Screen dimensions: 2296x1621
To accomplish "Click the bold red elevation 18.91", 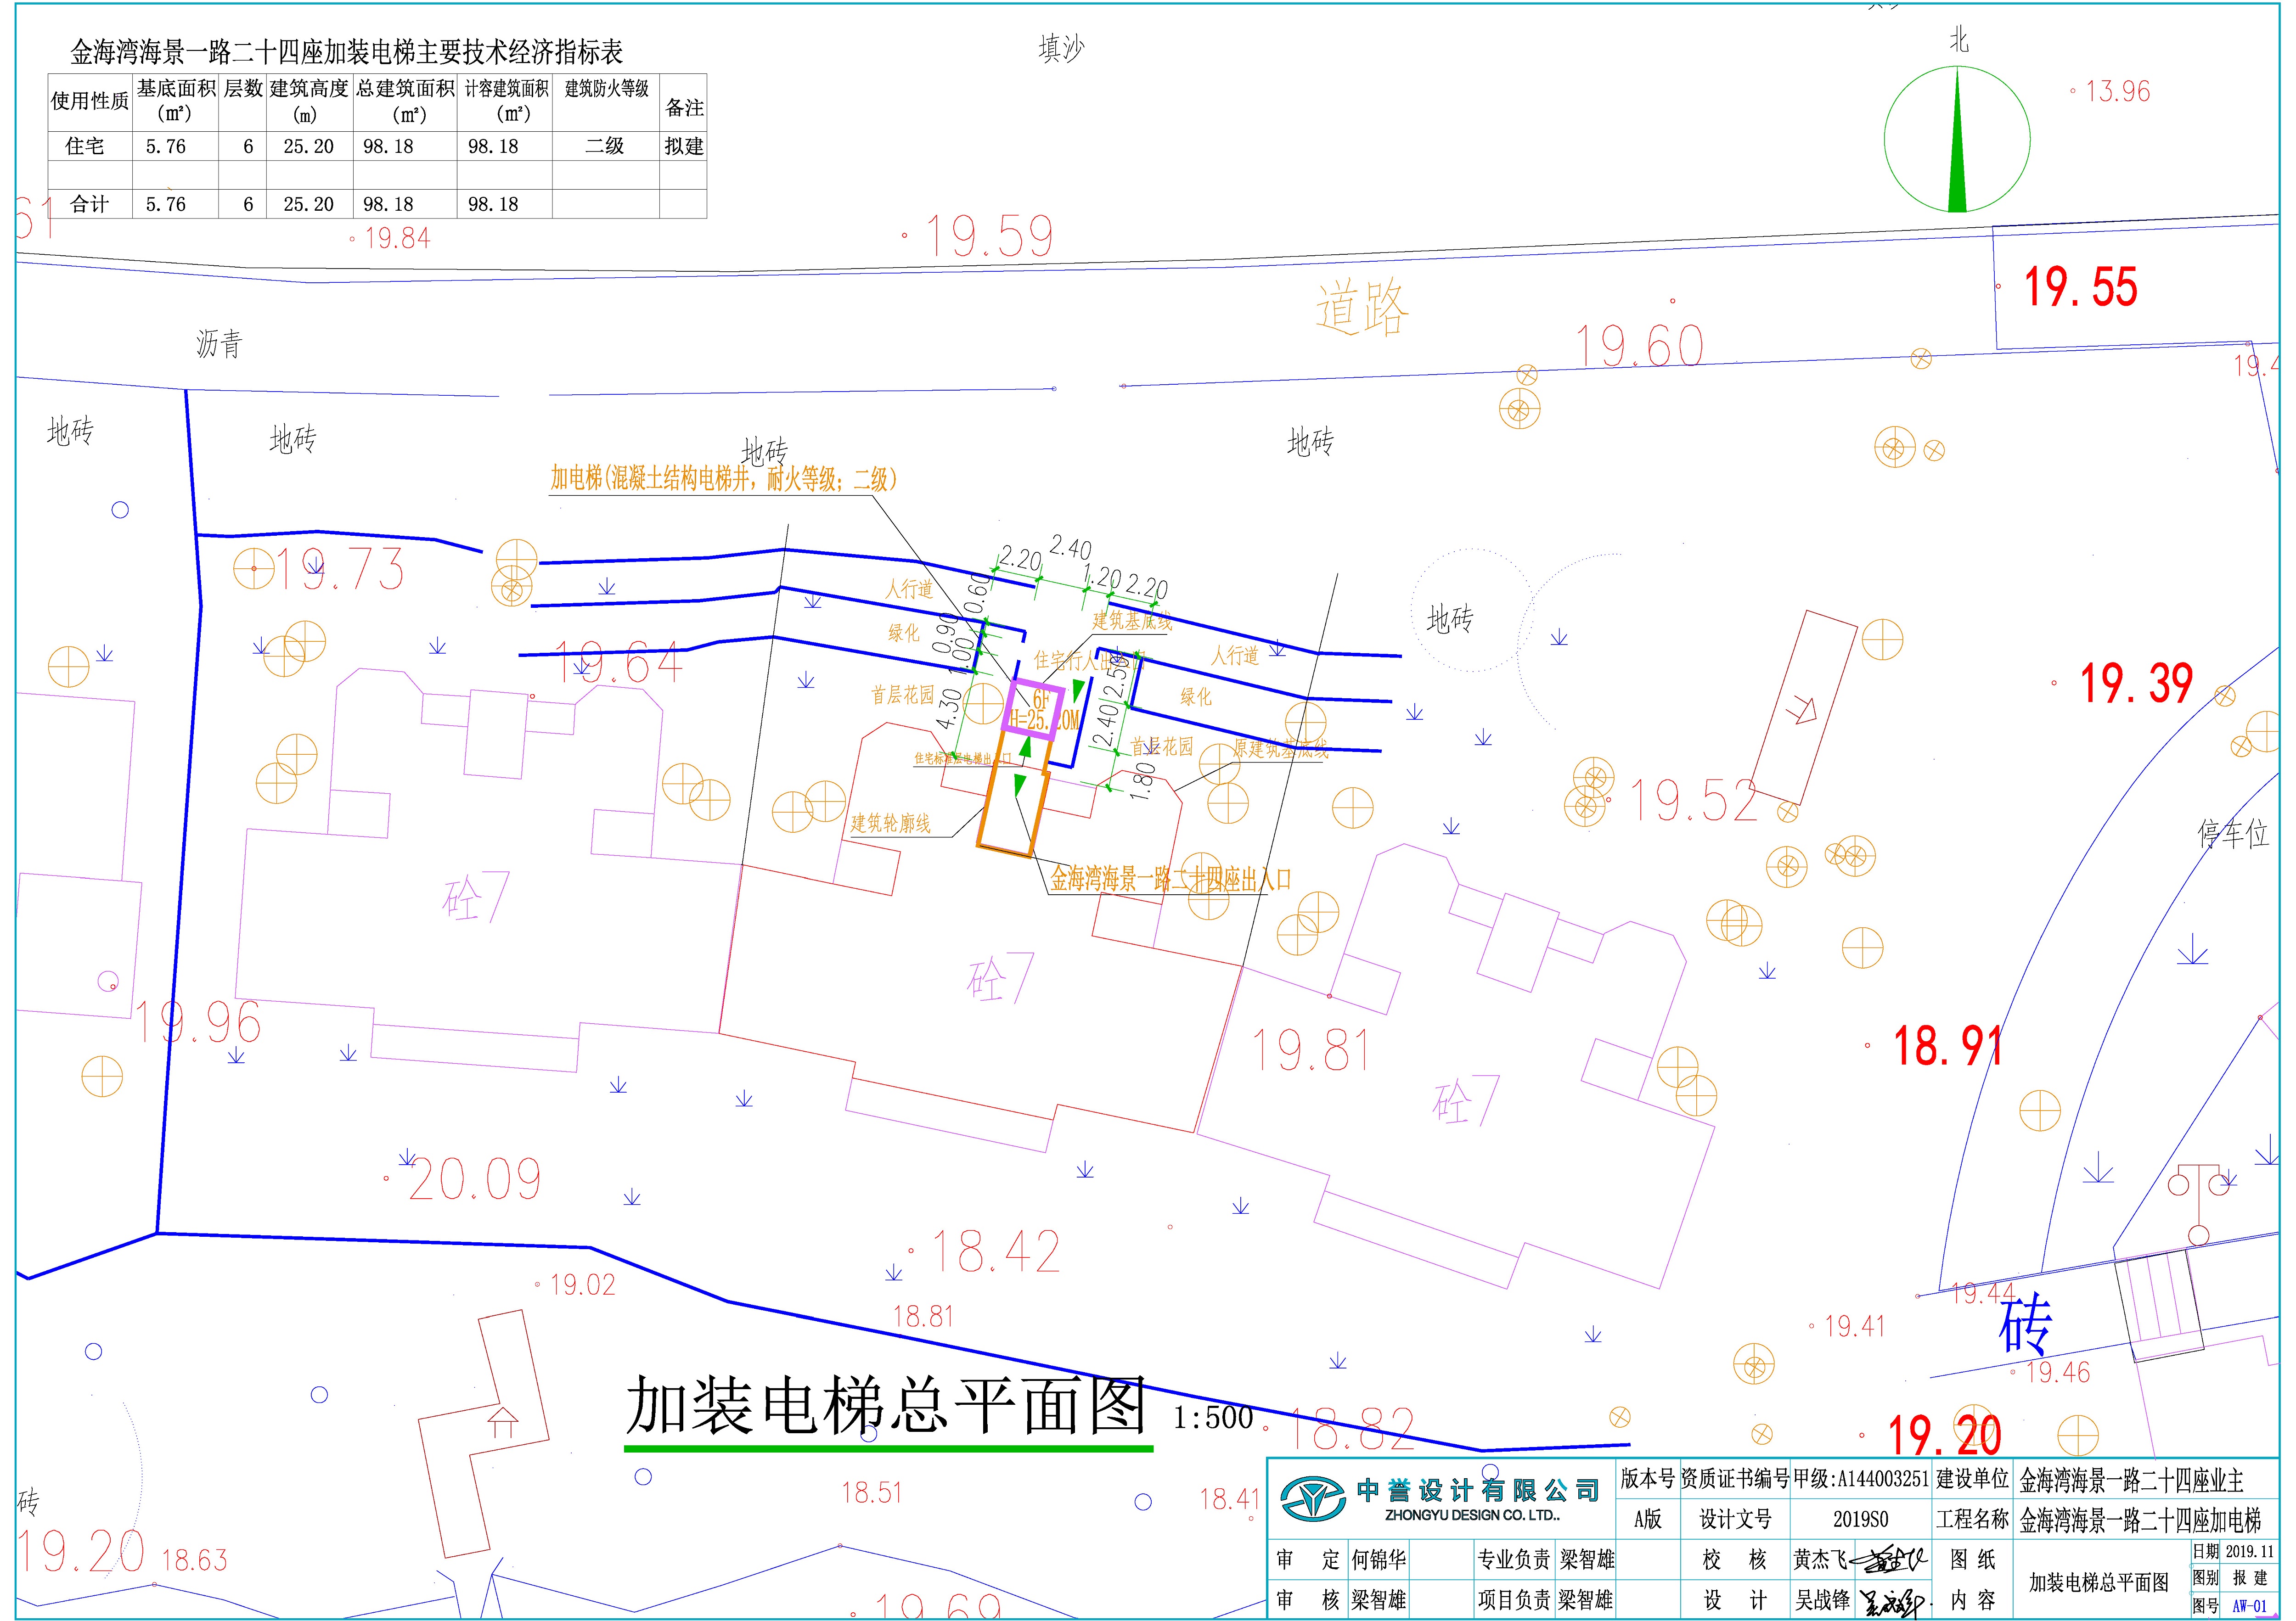I will [x=1948, y=1046].
